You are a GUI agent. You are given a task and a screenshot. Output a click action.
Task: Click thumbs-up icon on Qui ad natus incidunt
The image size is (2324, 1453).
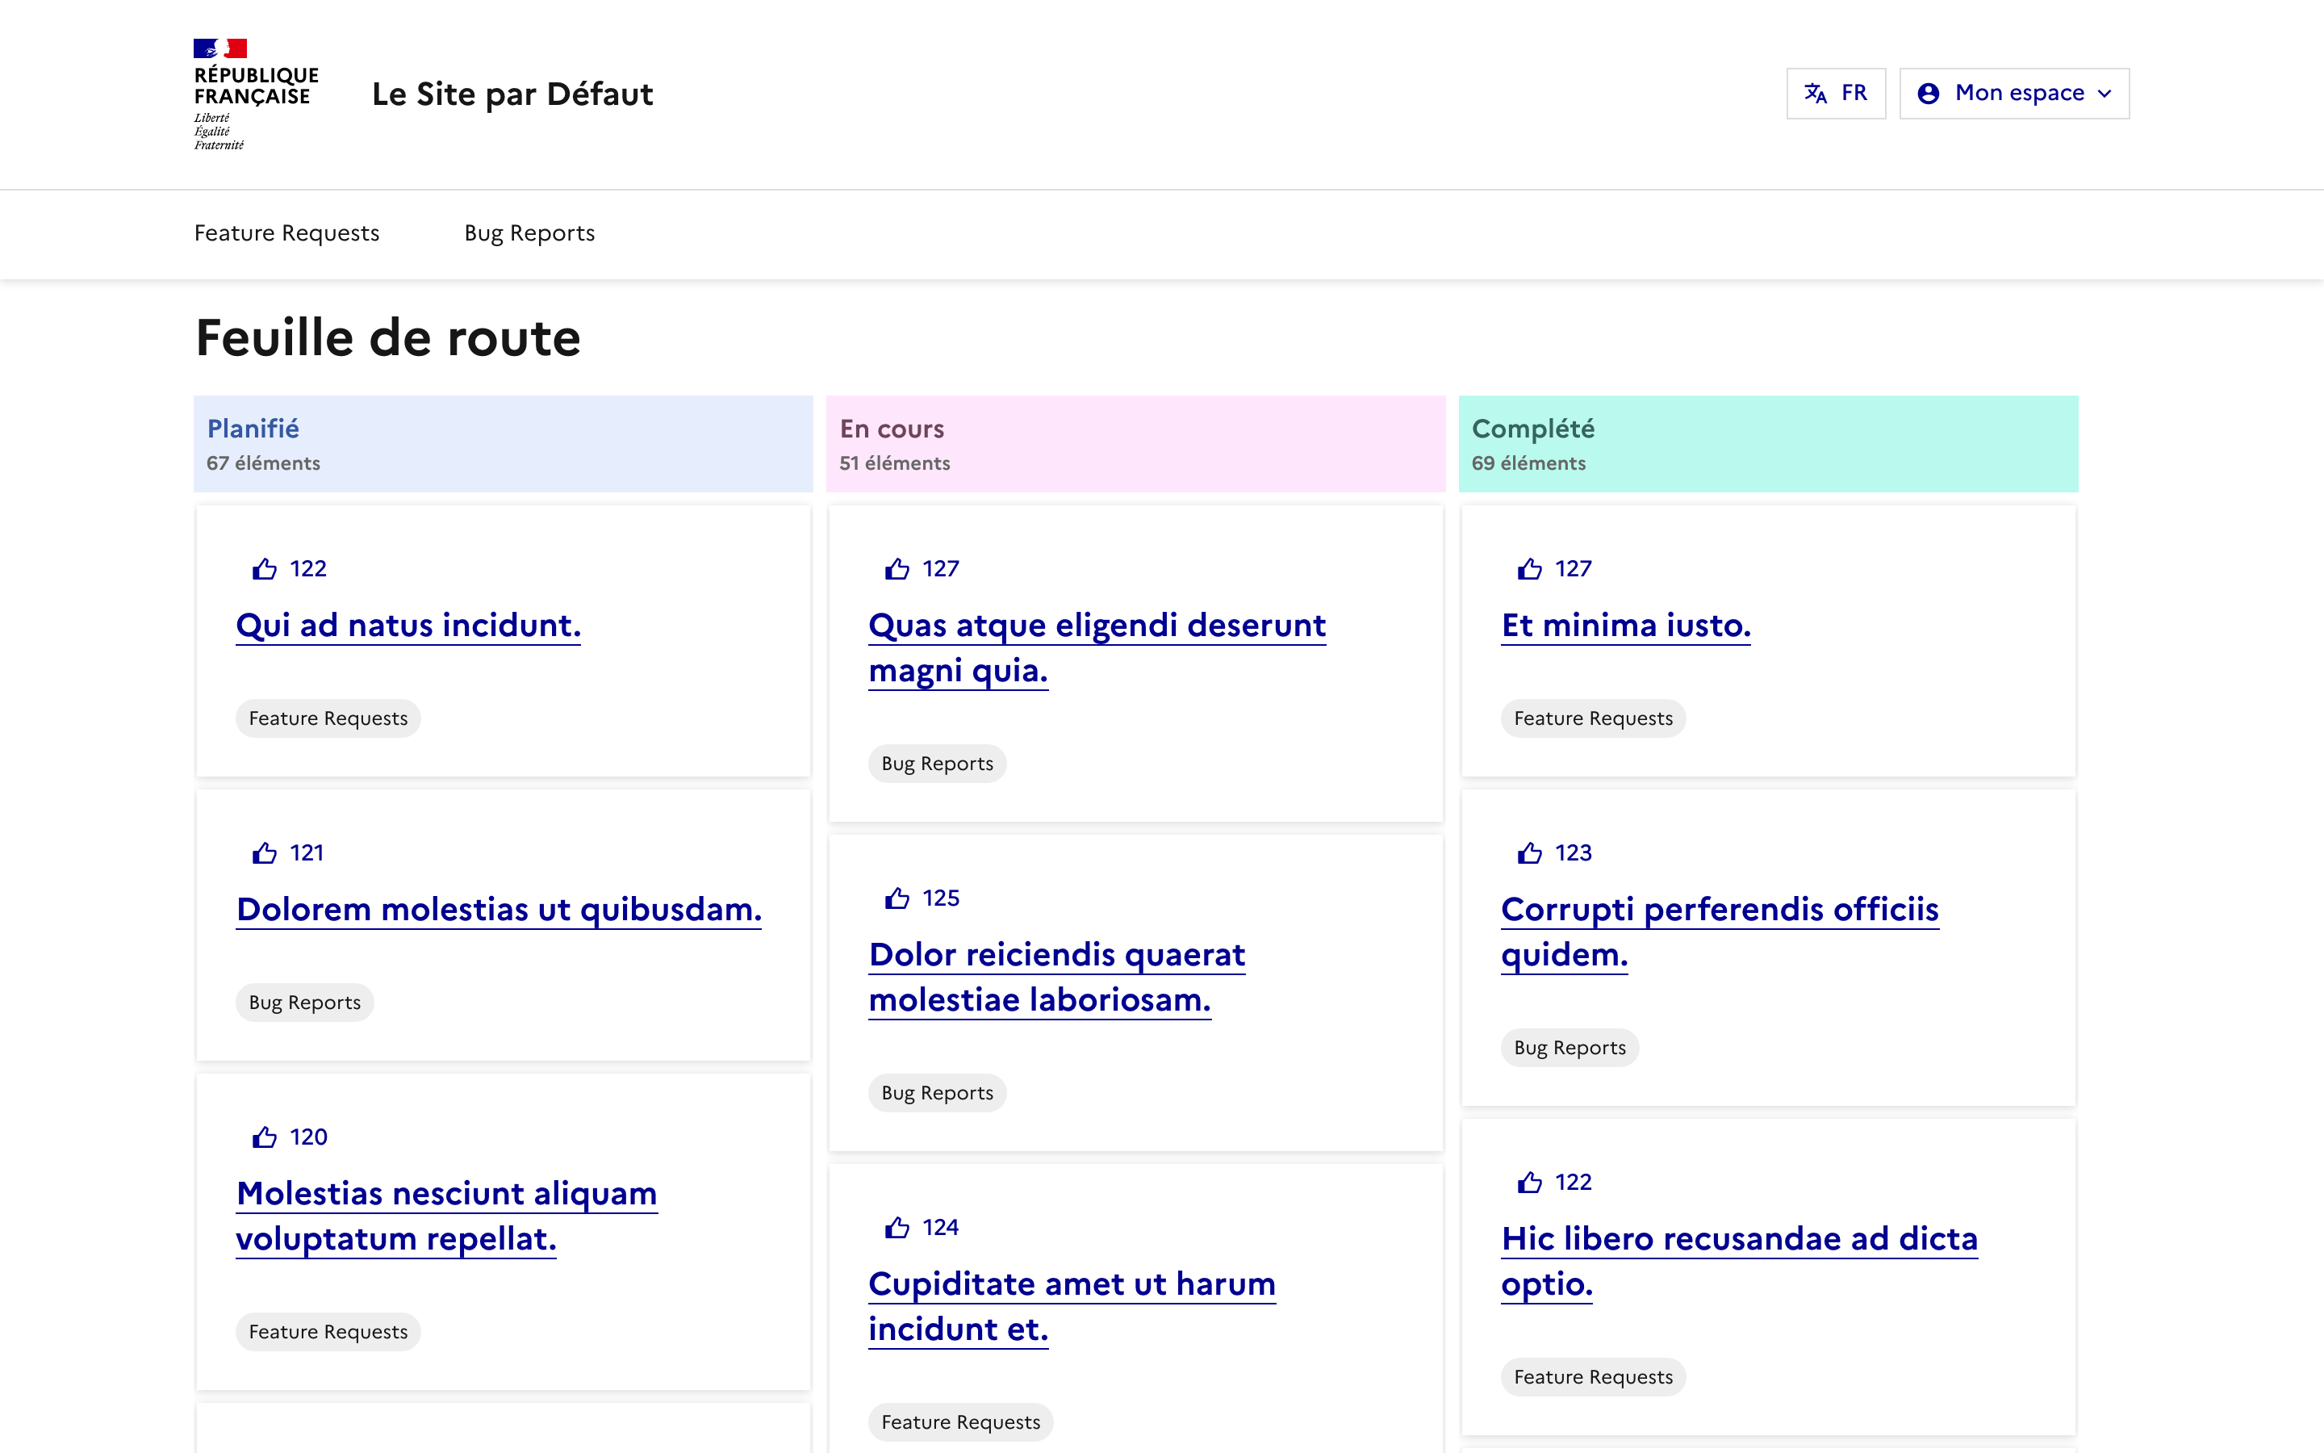(264, 569)
